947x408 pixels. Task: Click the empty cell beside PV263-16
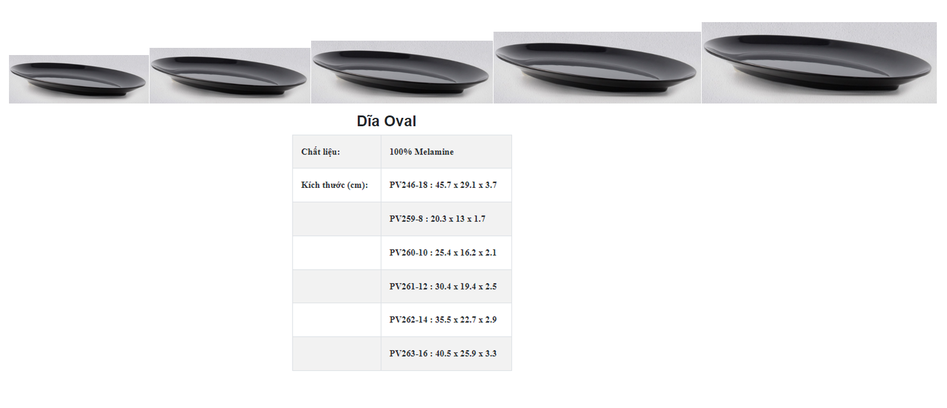click(x=337, y=354)
